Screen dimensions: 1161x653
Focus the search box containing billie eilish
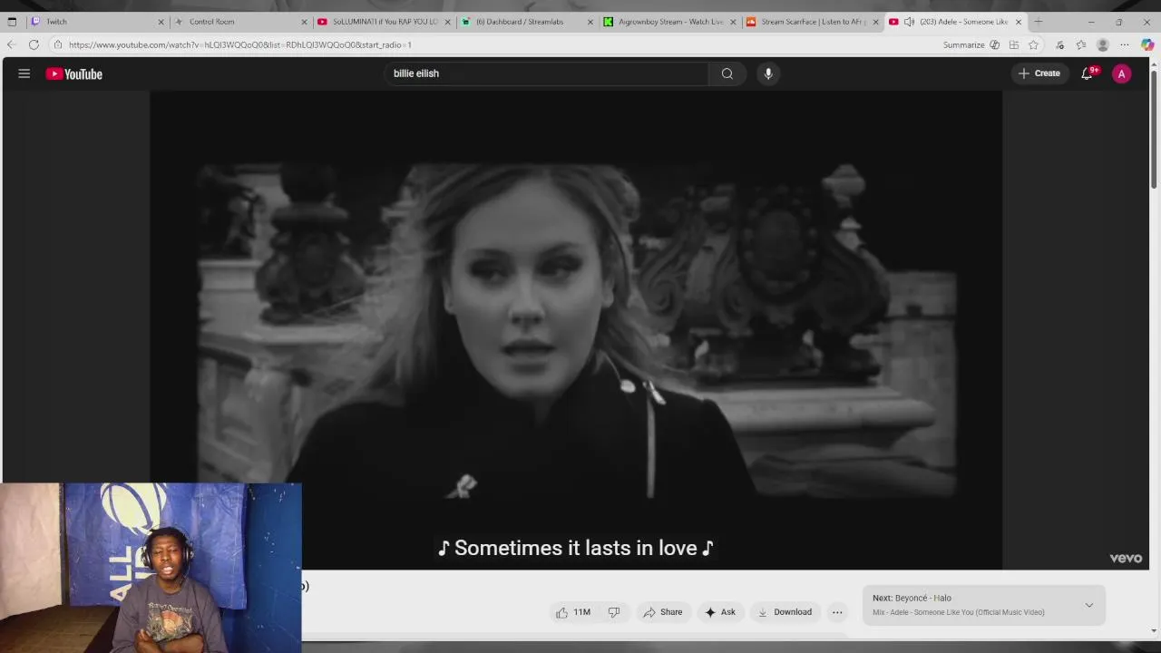coord(546,73)
